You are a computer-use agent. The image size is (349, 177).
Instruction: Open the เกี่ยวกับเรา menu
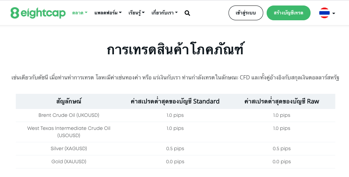click(164, 13)
